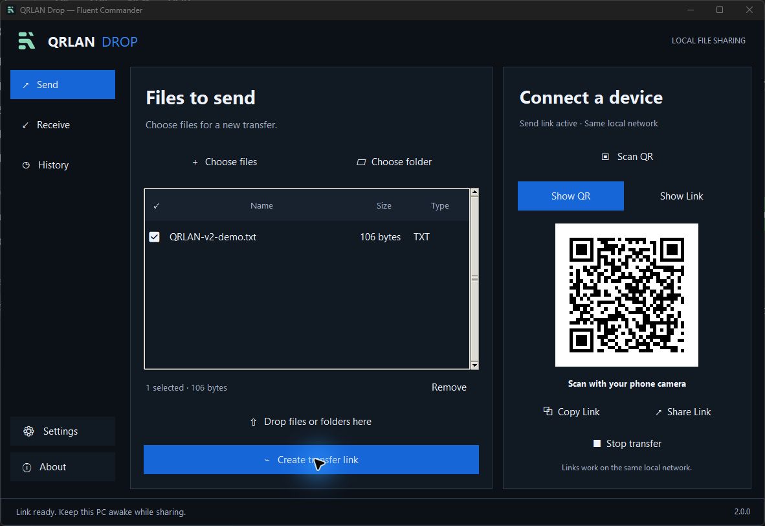Click the Link ready status bar message
Image resolution: width=765 pixels, height=526 pixels.
pyautogui.click(x=100, y=512)
